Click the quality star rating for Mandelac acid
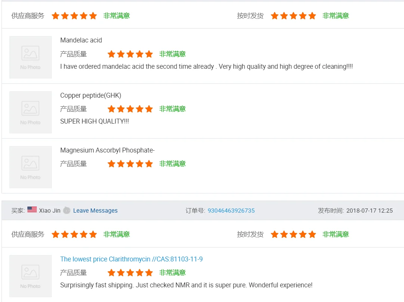This screenshot has height=302, width=404. coord(130,54)
